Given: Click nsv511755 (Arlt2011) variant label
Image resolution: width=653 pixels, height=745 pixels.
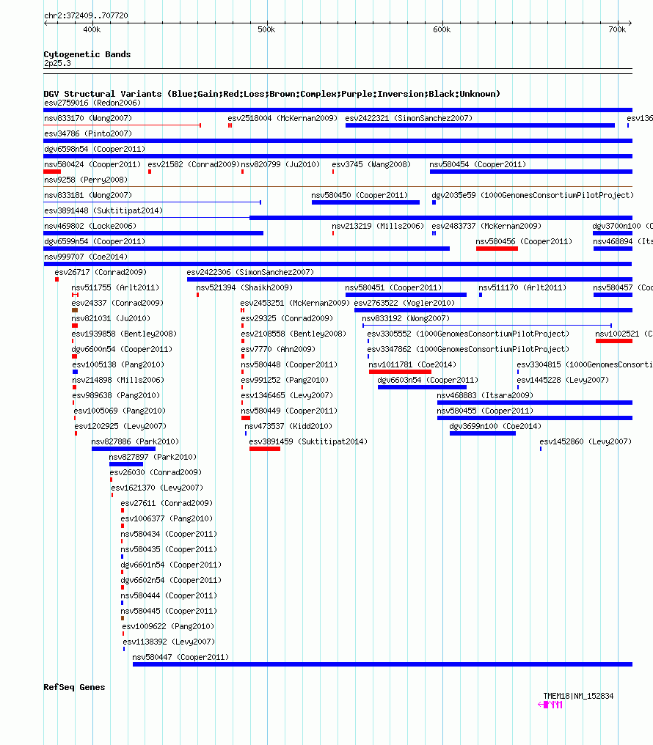Looking at the screenshot, I should coord(115,288).
